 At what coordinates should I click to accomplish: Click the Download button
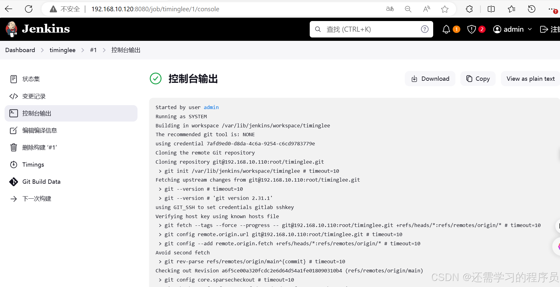430,79
